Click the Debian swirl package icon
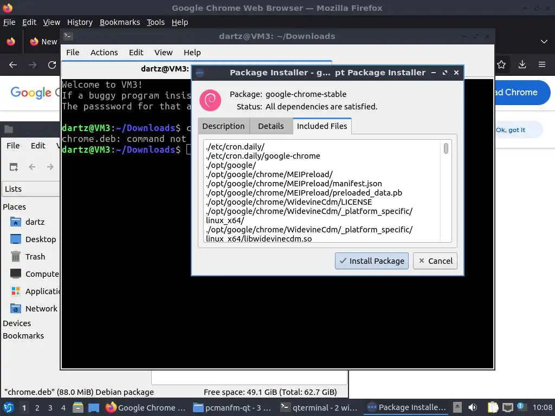This screenshot has width=555, height=416. coord(210,100)
